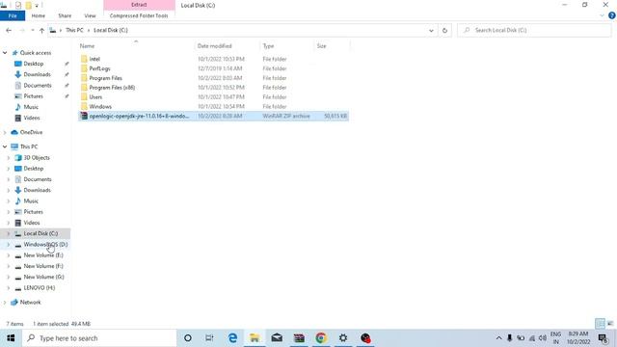Viewport: 617px width, 347px height.
Task: Open recent locations dropdown arrow
Action: pos(32,30)
